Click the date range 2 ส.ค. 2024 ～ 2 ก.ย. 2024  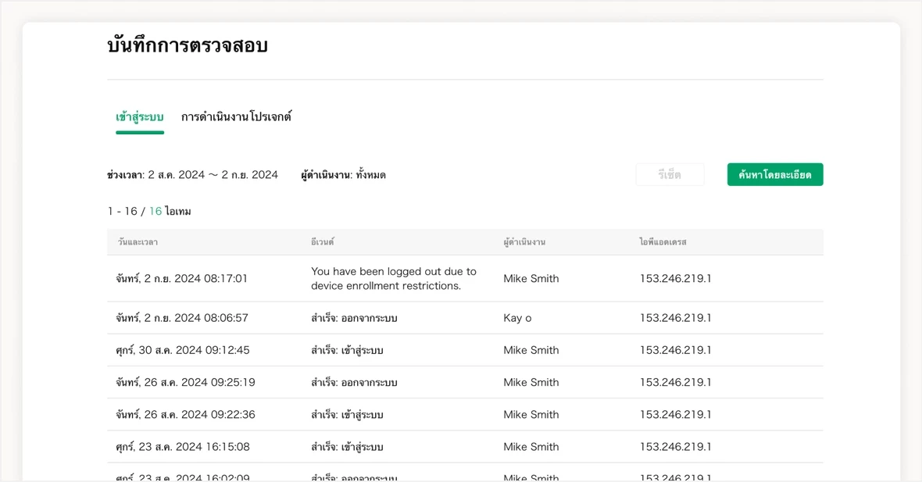tap(213, 174)
